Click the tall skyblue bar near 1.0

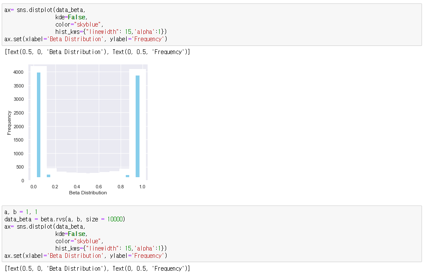(x=137, y=126)
